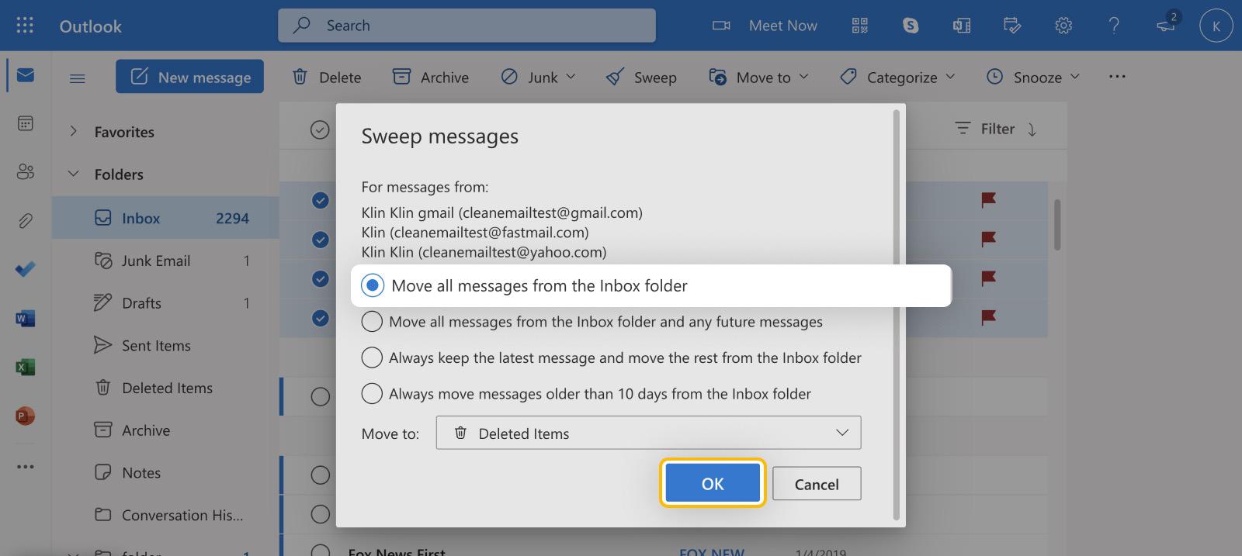Open the app launcher grid
This screenshot has height=556, width=1242.
(25, 26)
